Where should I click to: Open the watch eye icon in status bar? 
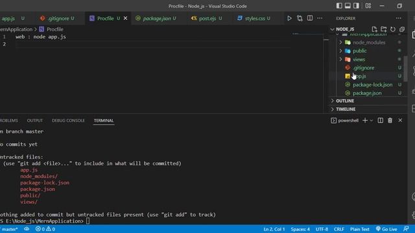coord(27,229)
